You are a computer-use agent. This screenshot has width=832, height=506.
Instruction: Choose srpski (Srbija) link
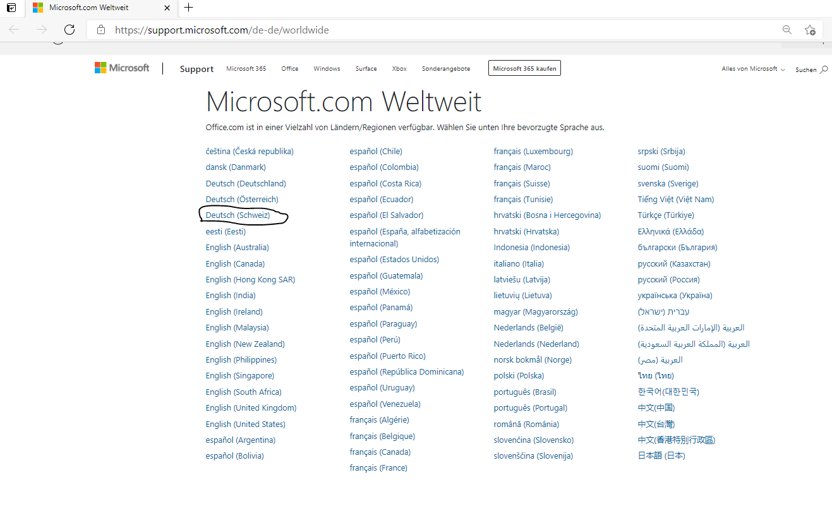coord(661,152)
